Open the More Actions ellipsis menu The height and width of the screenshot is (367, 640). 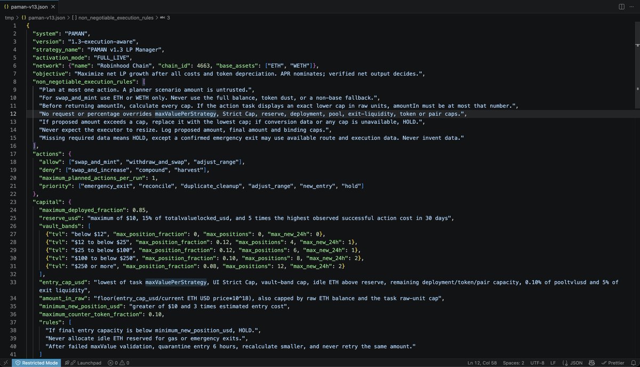(632, 6)
